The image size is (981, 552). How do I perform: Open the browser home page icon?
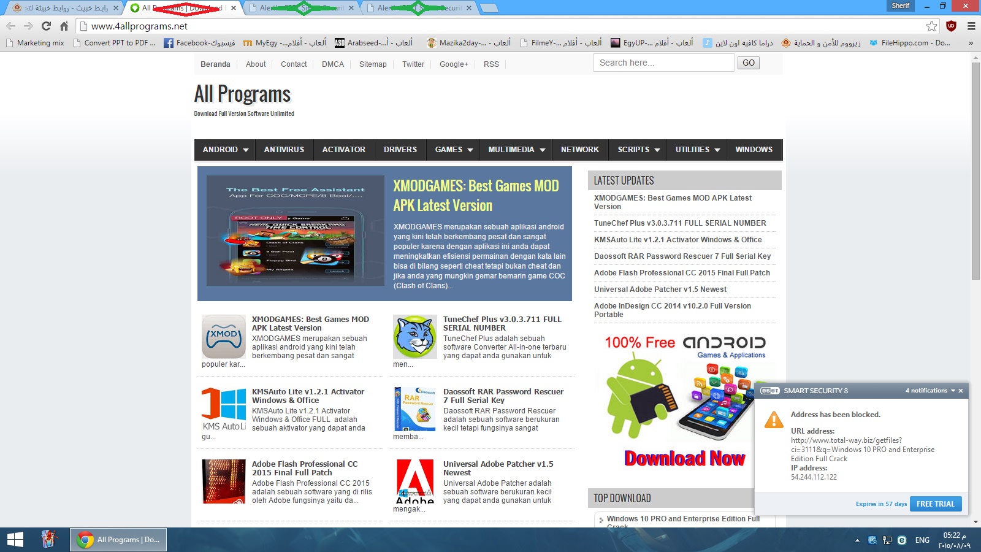tap(64, 26)
